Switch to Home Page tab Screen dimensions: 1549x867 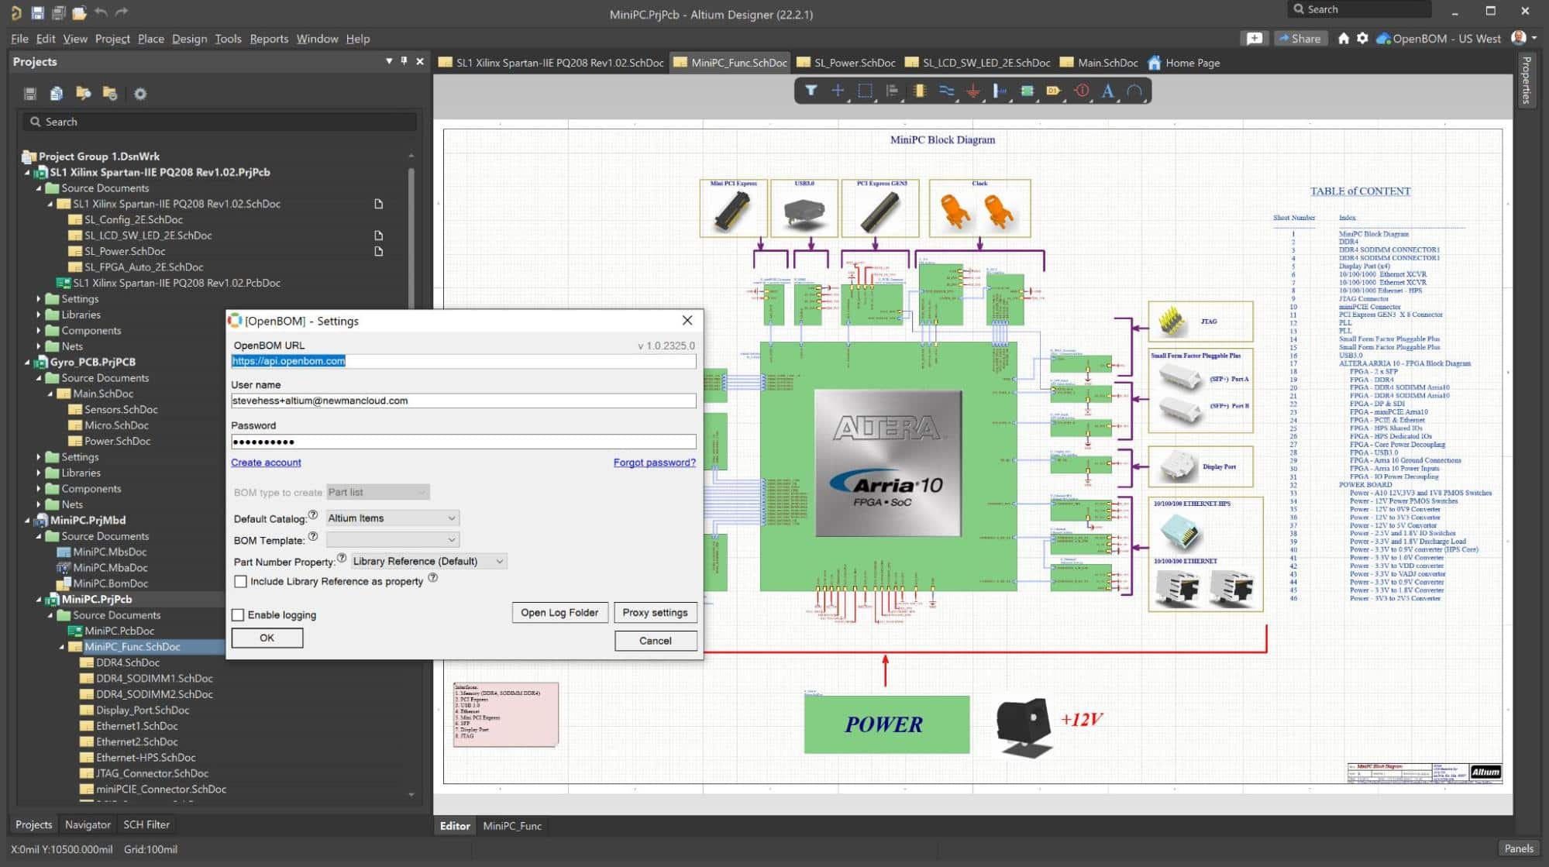click(1184, 63)
